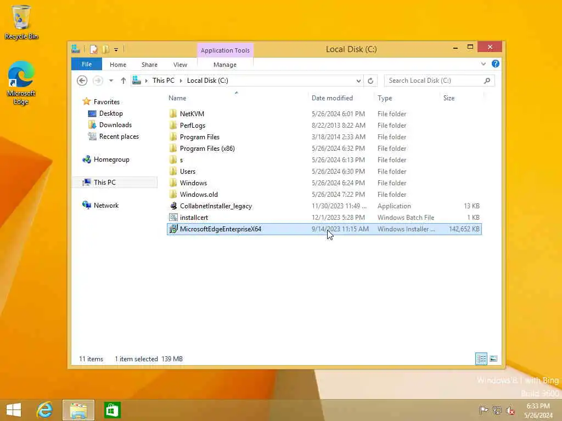Select Recent places under Favorites

pyautogui.click(x=119, y=136)
